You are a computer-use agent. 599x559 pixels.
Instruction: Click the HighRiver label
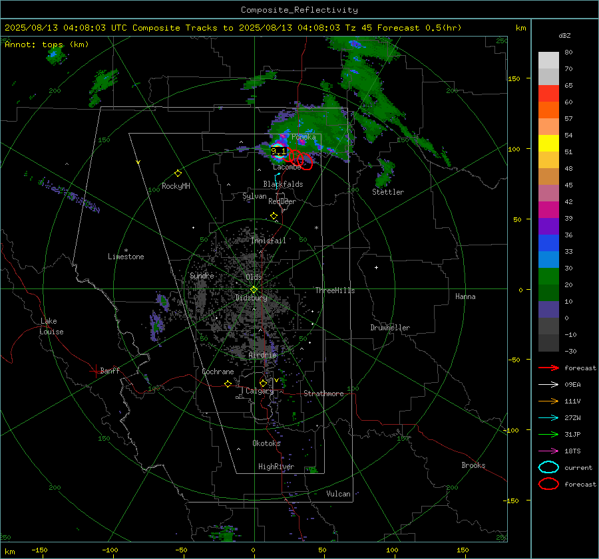point(276,467)
